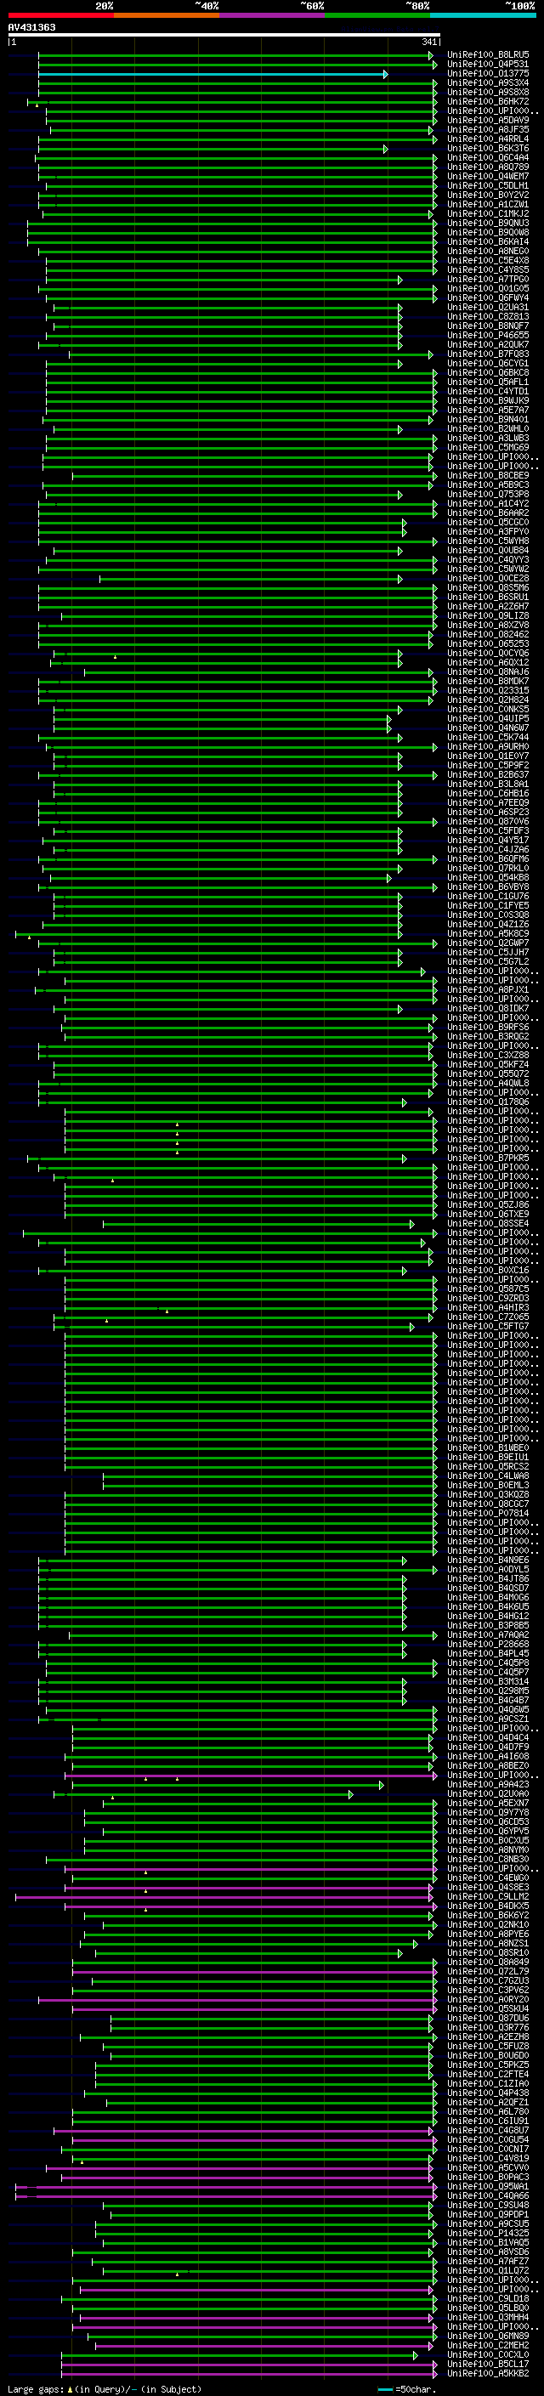Click the purple ~60% legend segment
Image resolution: width=544 pixels, height=2396 pixels.
tap(271, 15)
